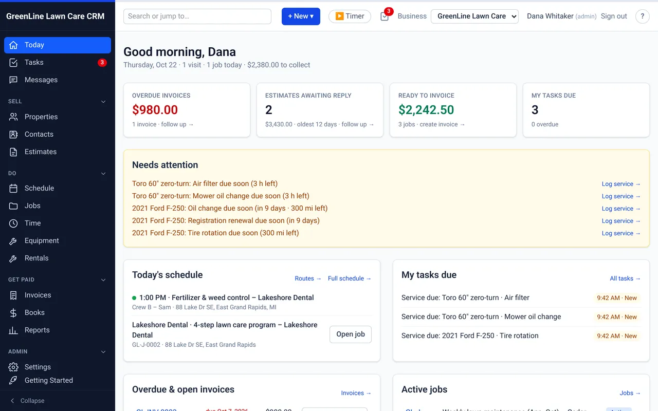Open the Business selector showing GreenLine Lawn Care
Viewport: 658px width, 411px height.
tap(474, 16)
